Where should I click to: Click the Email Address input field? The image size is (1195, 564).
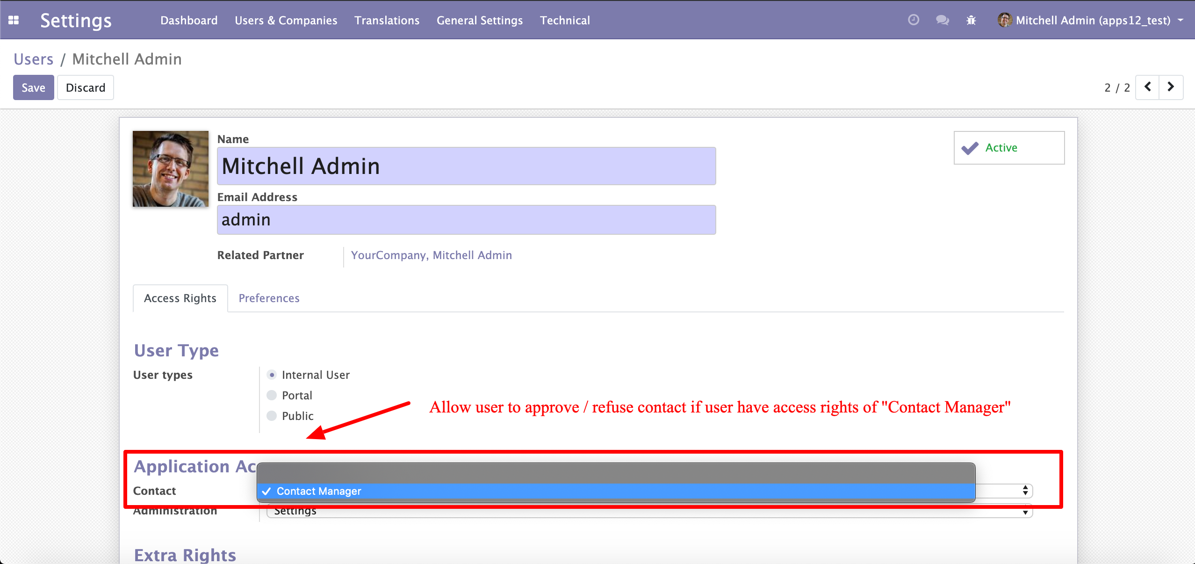[x=466, y=220]
